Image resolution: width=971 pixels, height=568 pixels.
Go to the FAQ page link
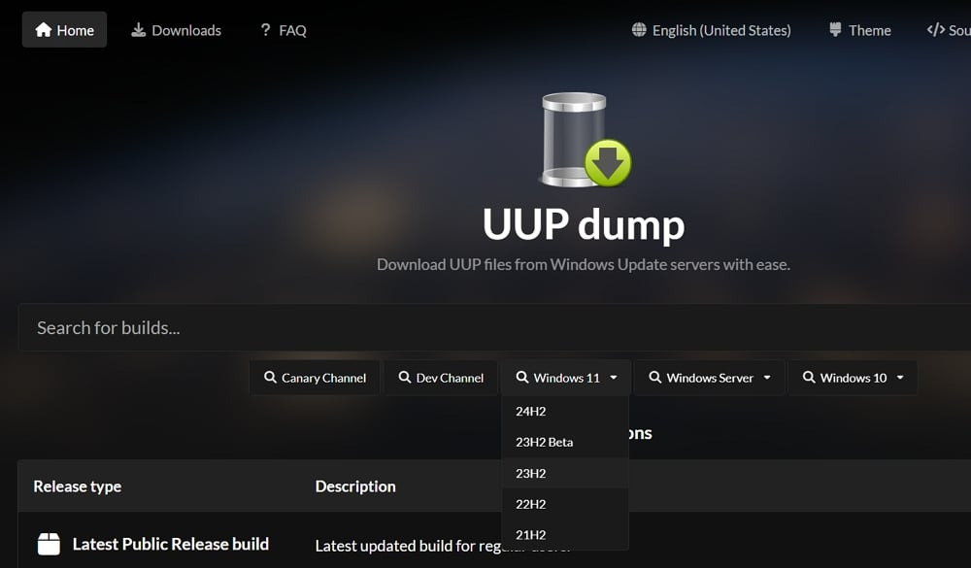click(284, 30)
